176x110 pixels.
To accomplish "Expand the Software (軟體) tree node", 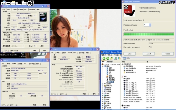I will pyautogui.click(x=103, y=101).
